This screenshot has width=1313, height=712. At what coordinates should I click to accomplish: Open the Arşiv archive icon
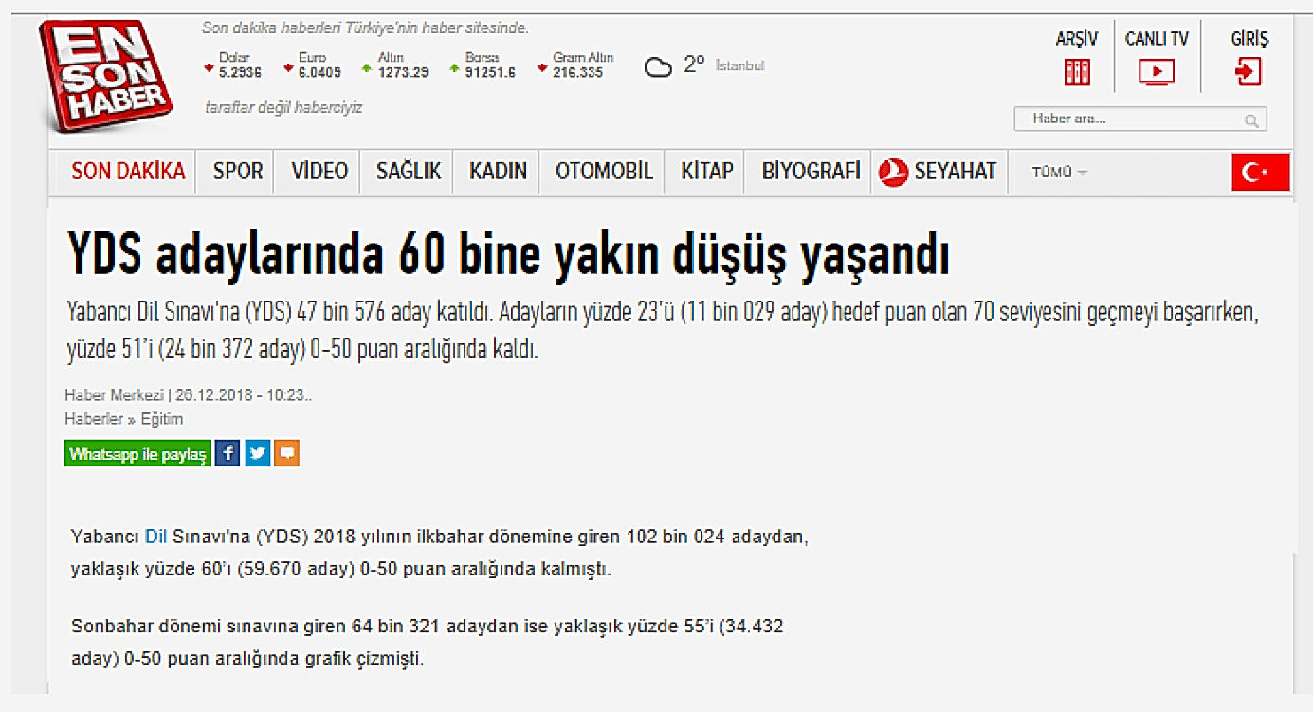coord(1076,72)
